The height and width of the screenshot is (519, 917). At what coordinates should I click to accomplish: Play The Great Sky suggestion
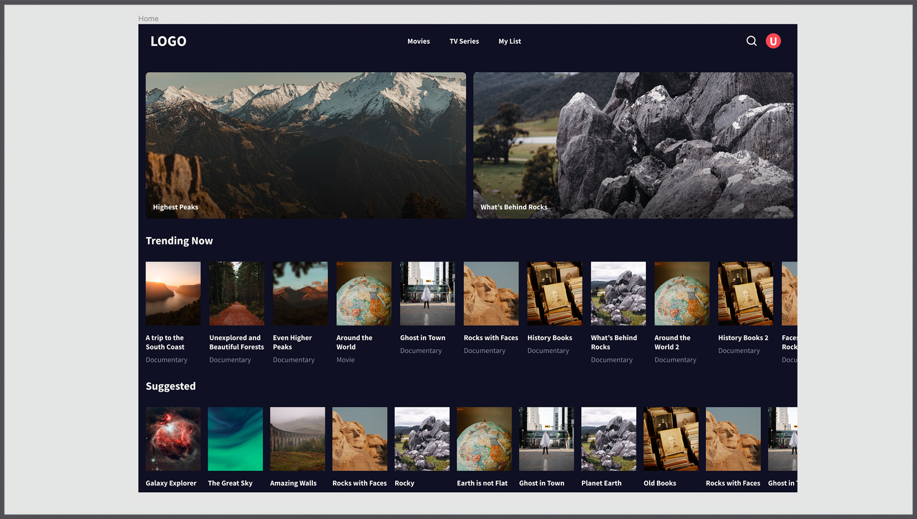[x=235, y=438]
